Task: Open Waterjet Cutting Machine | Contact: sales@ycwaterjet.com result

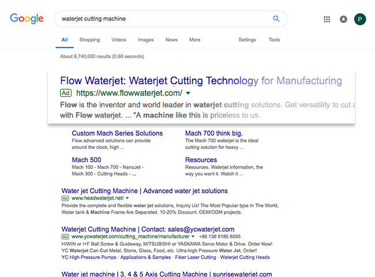Action: [148, 229]
